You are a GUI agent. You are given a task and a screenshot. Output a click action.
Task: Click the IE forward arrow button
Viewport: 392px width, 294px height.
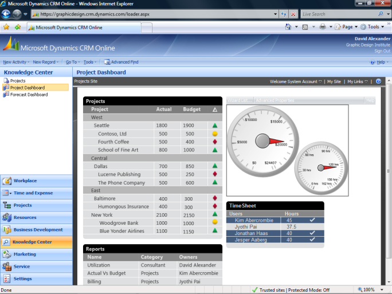[x=17, y=14]
